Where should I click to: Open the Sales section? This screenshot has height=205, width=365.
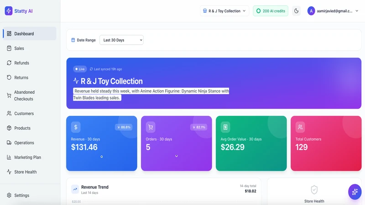click(30, 48)
